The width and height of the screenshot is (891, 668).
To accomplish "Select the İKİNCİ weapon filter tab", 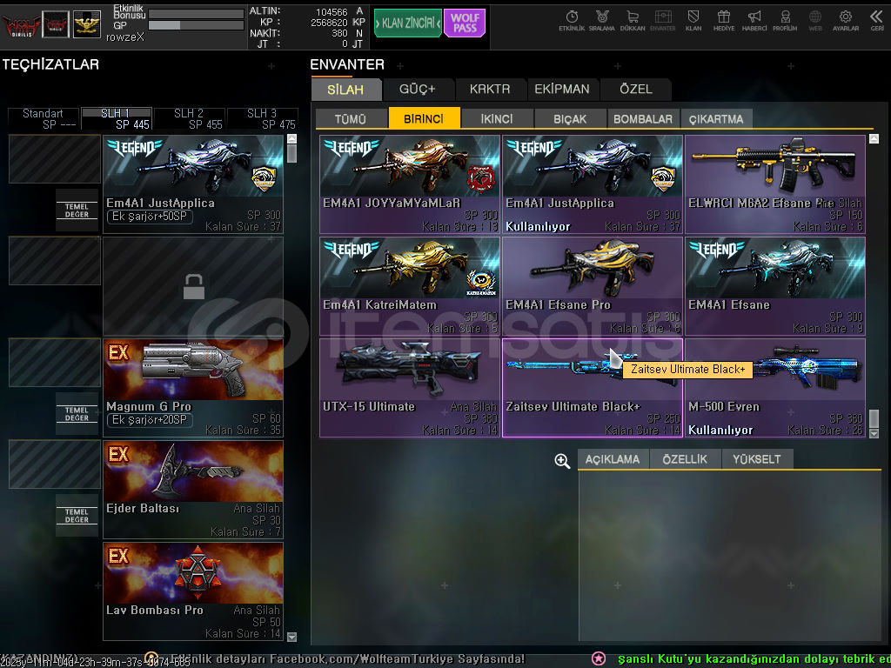I will (x=497, y=118).
